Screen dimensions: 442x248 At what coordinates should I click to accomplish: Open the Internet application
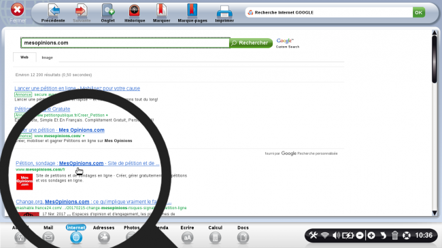(76, 234)
